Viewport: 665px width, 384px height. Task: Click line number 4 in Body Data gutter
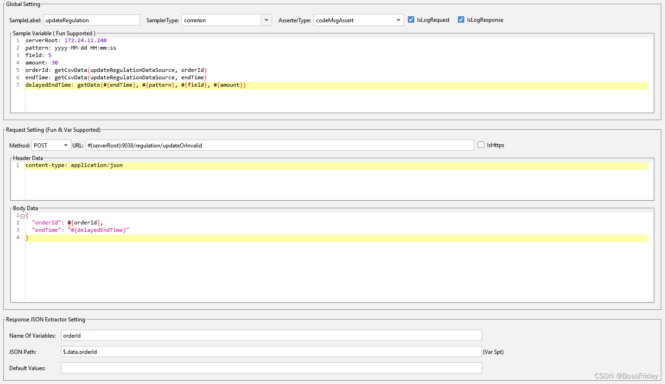tap(18, 238)
